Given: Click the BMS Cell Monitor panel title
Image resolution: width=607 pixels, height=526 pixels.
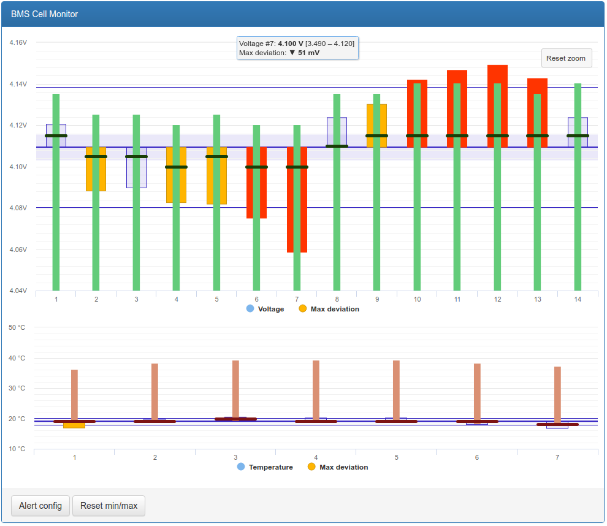Looking at the screenshot, I should pyautogui.click(x=44, y=14).
